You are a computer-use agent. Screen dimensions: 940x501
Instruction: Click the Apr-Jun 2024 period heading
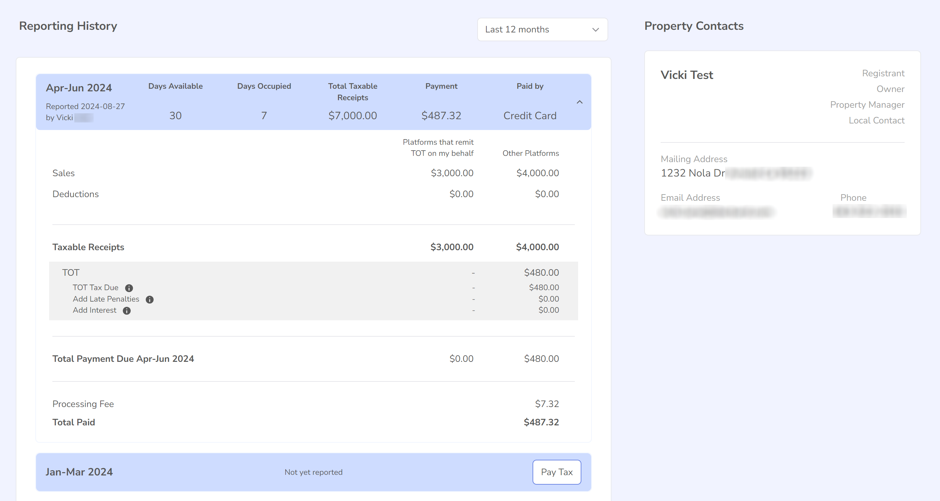click(79, 88)
